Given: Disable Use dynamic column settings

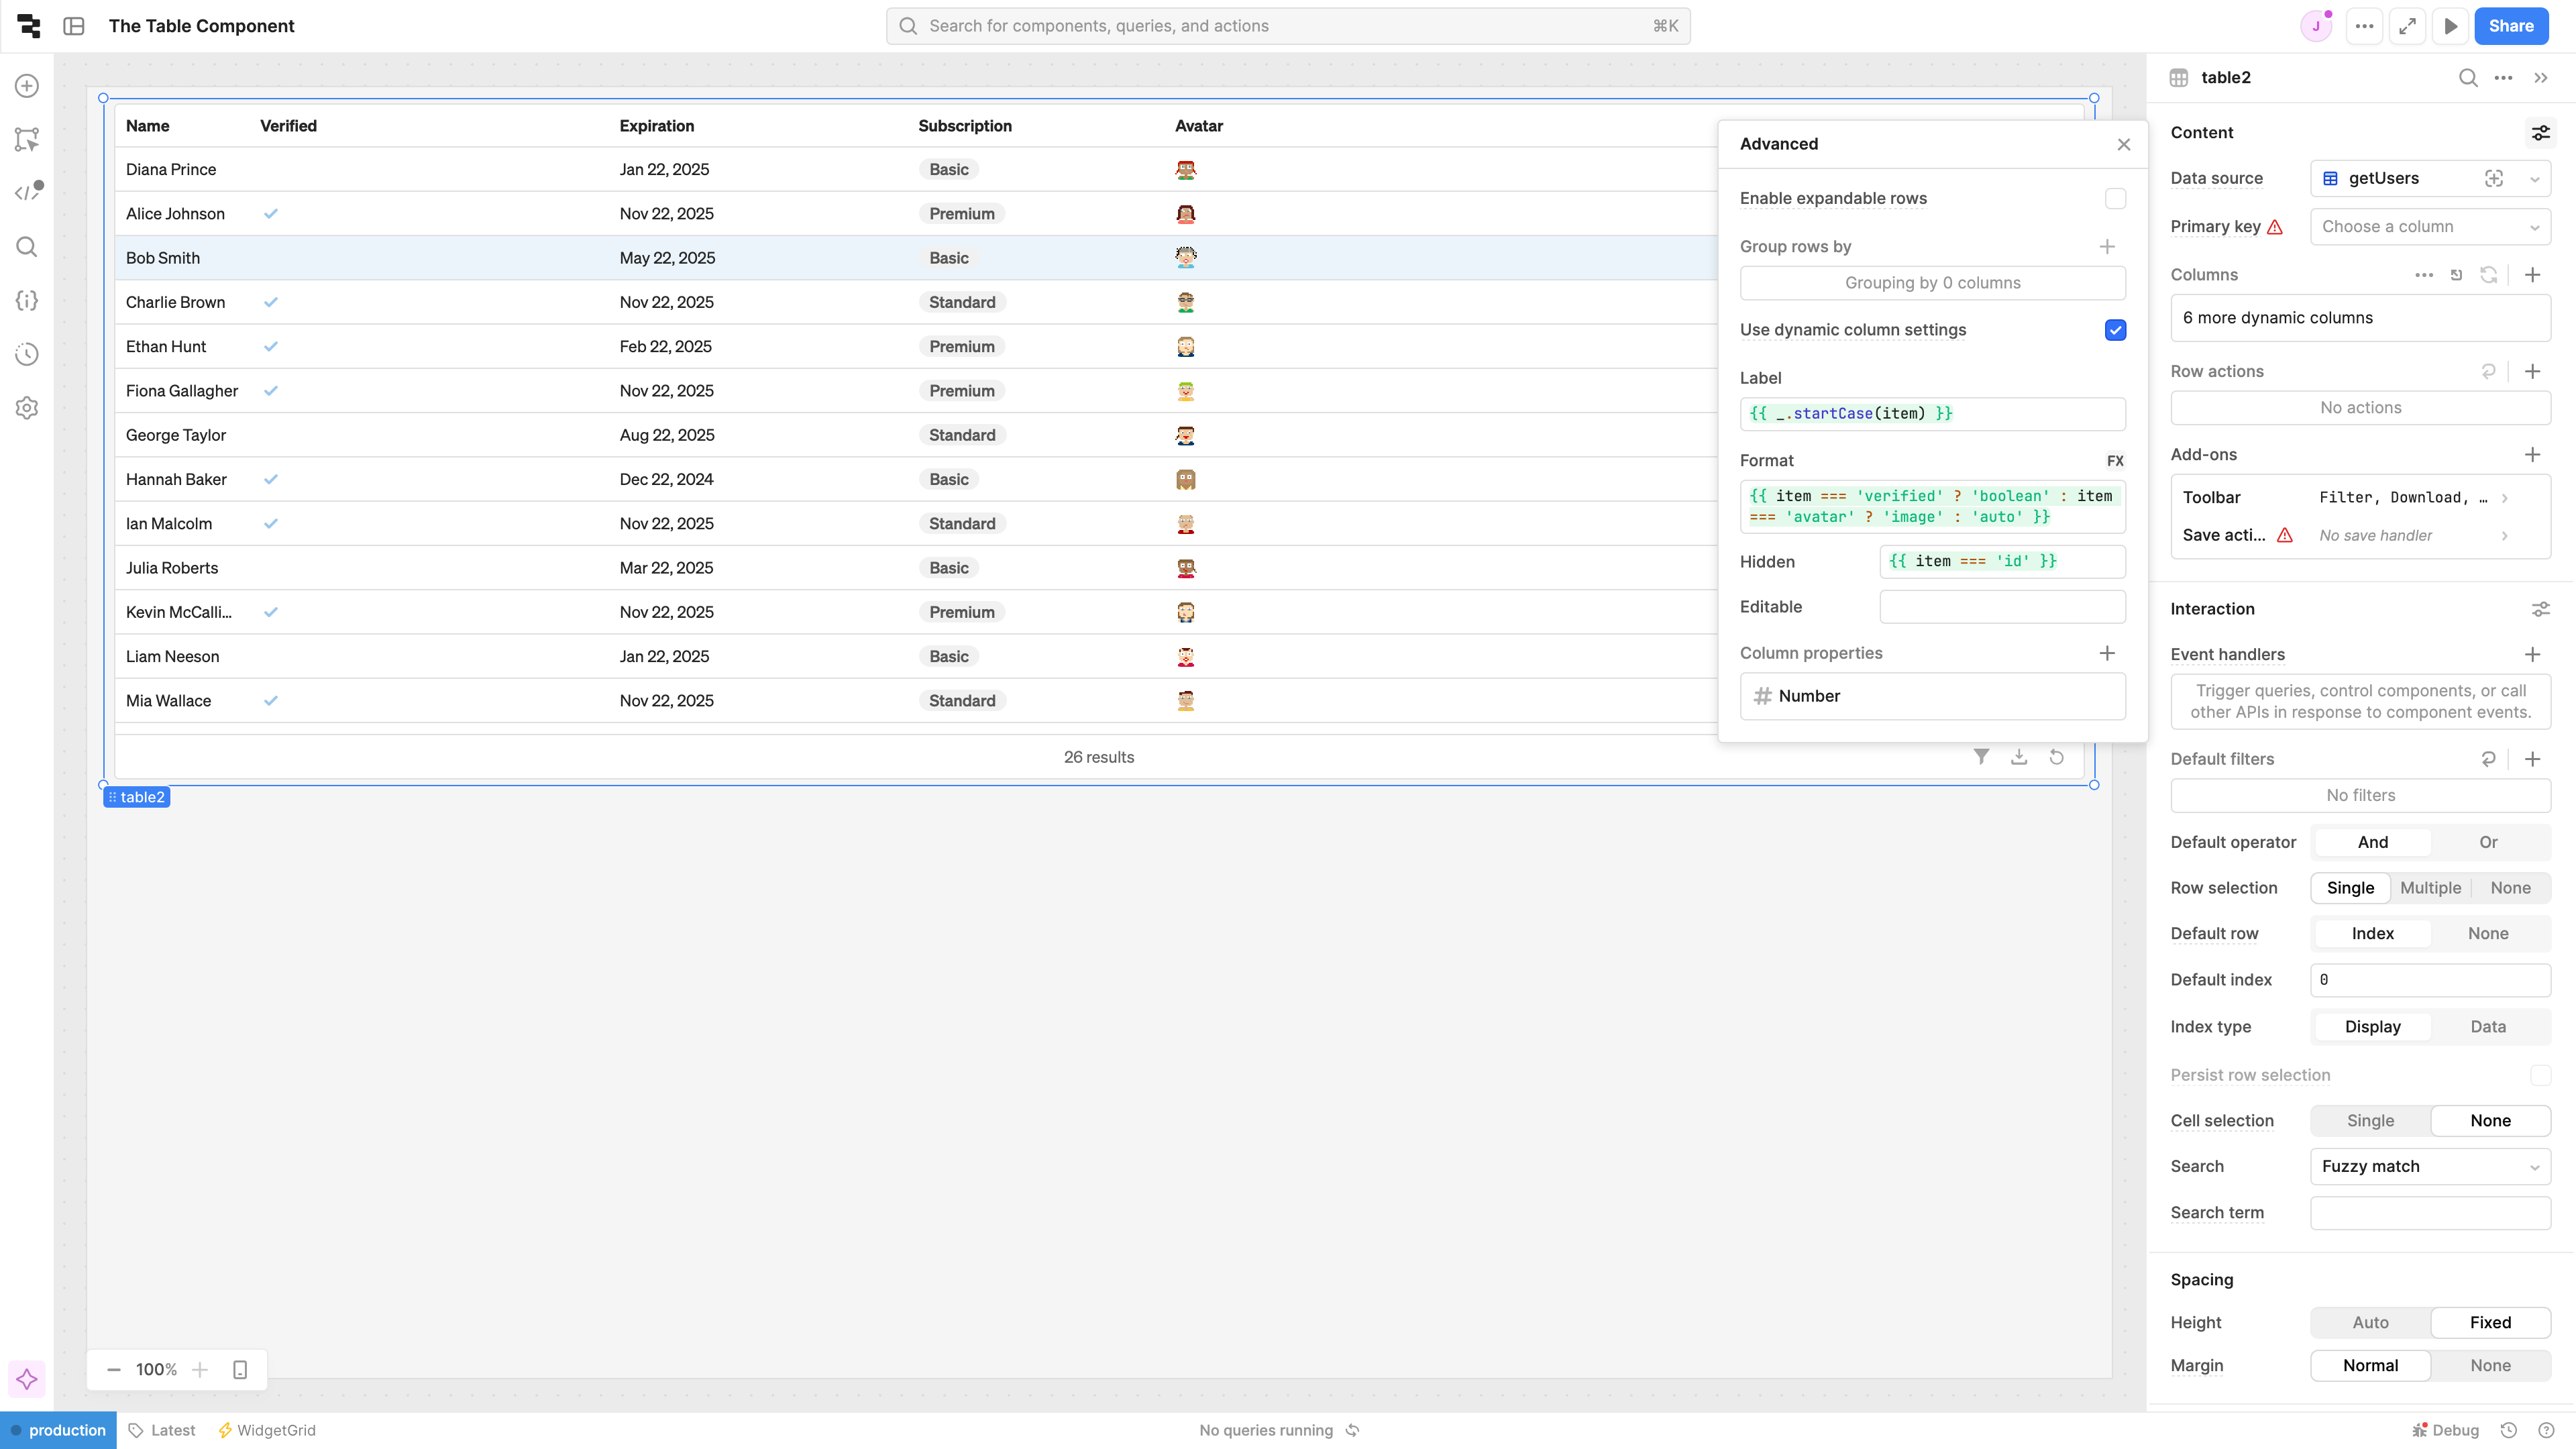Looking at the screenshot, I should (2115, 330).
